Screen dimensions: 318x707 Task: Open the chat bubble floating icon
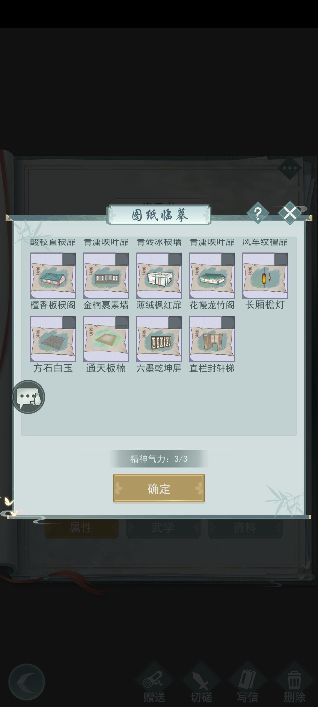28,397
